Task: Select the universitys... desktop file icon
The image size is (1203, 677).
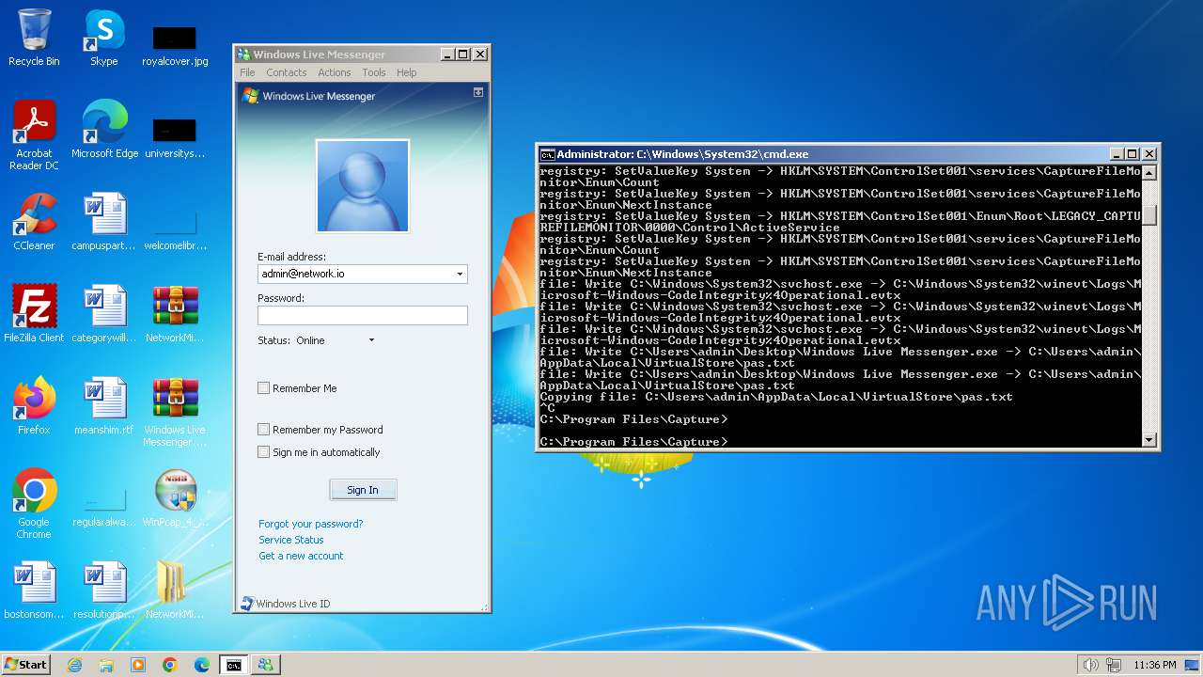Action: [175, 137]
